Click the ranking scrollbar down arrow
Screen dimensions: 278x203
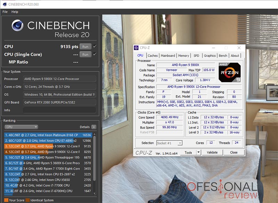[95, 193]
